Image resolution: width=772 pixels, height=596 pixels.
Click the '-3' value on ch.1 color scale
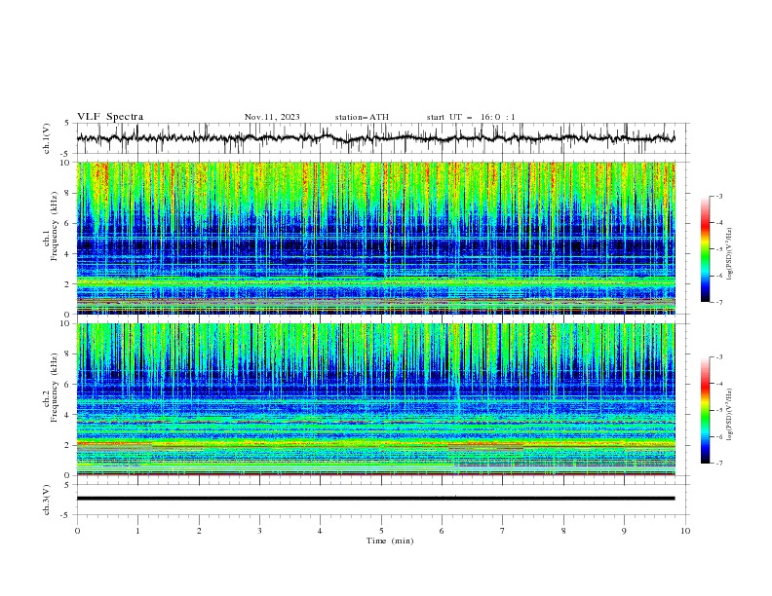[x=718, y=196]
